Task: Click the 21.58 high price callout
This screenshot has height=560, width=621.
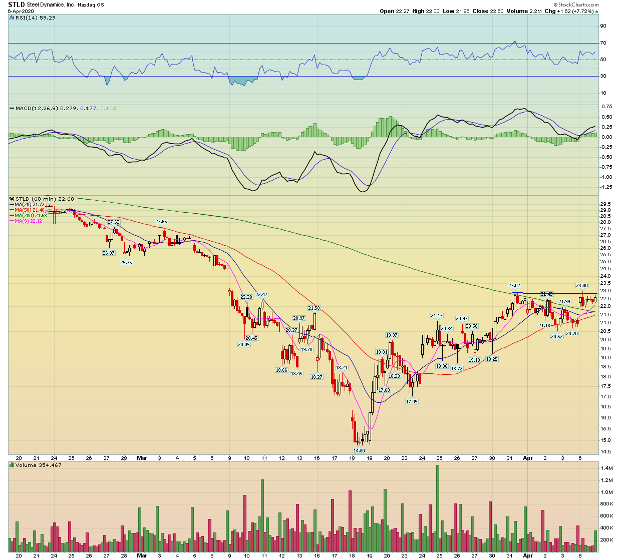Action: click(x=314, y=308)
